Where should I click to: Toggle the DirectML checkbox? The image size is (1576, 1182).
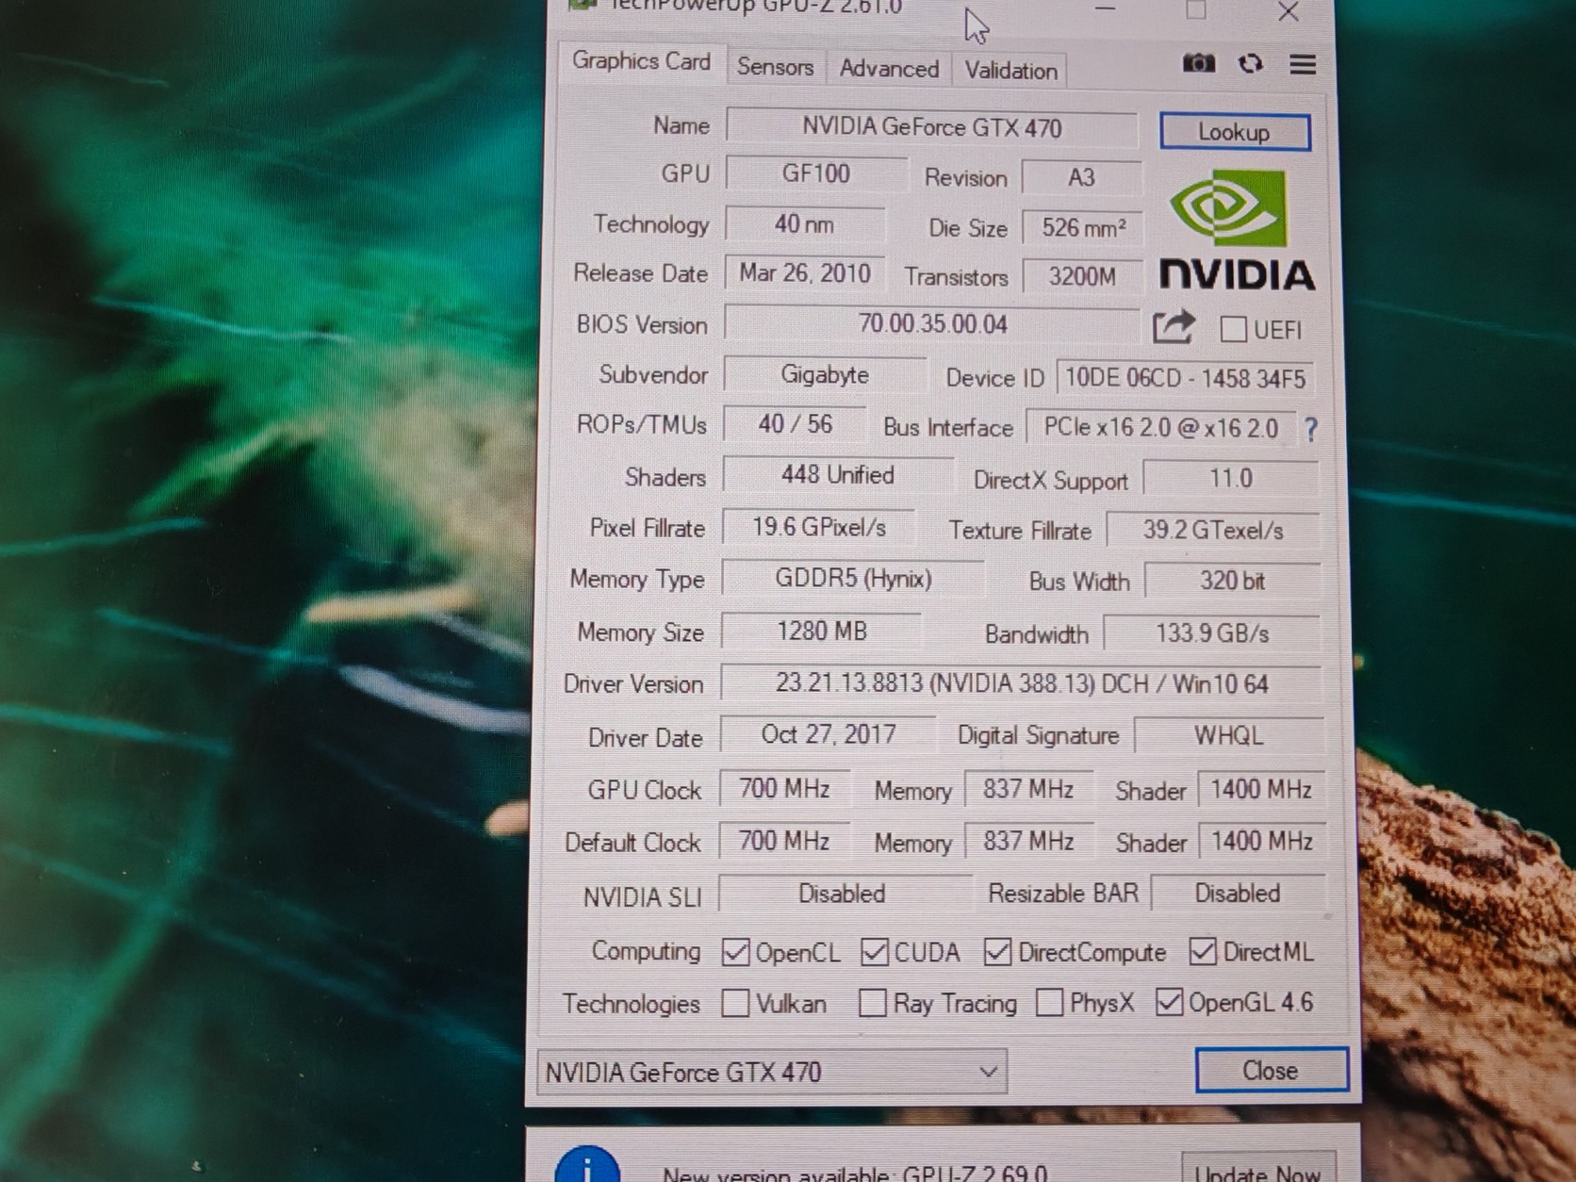pos(1203,952)
